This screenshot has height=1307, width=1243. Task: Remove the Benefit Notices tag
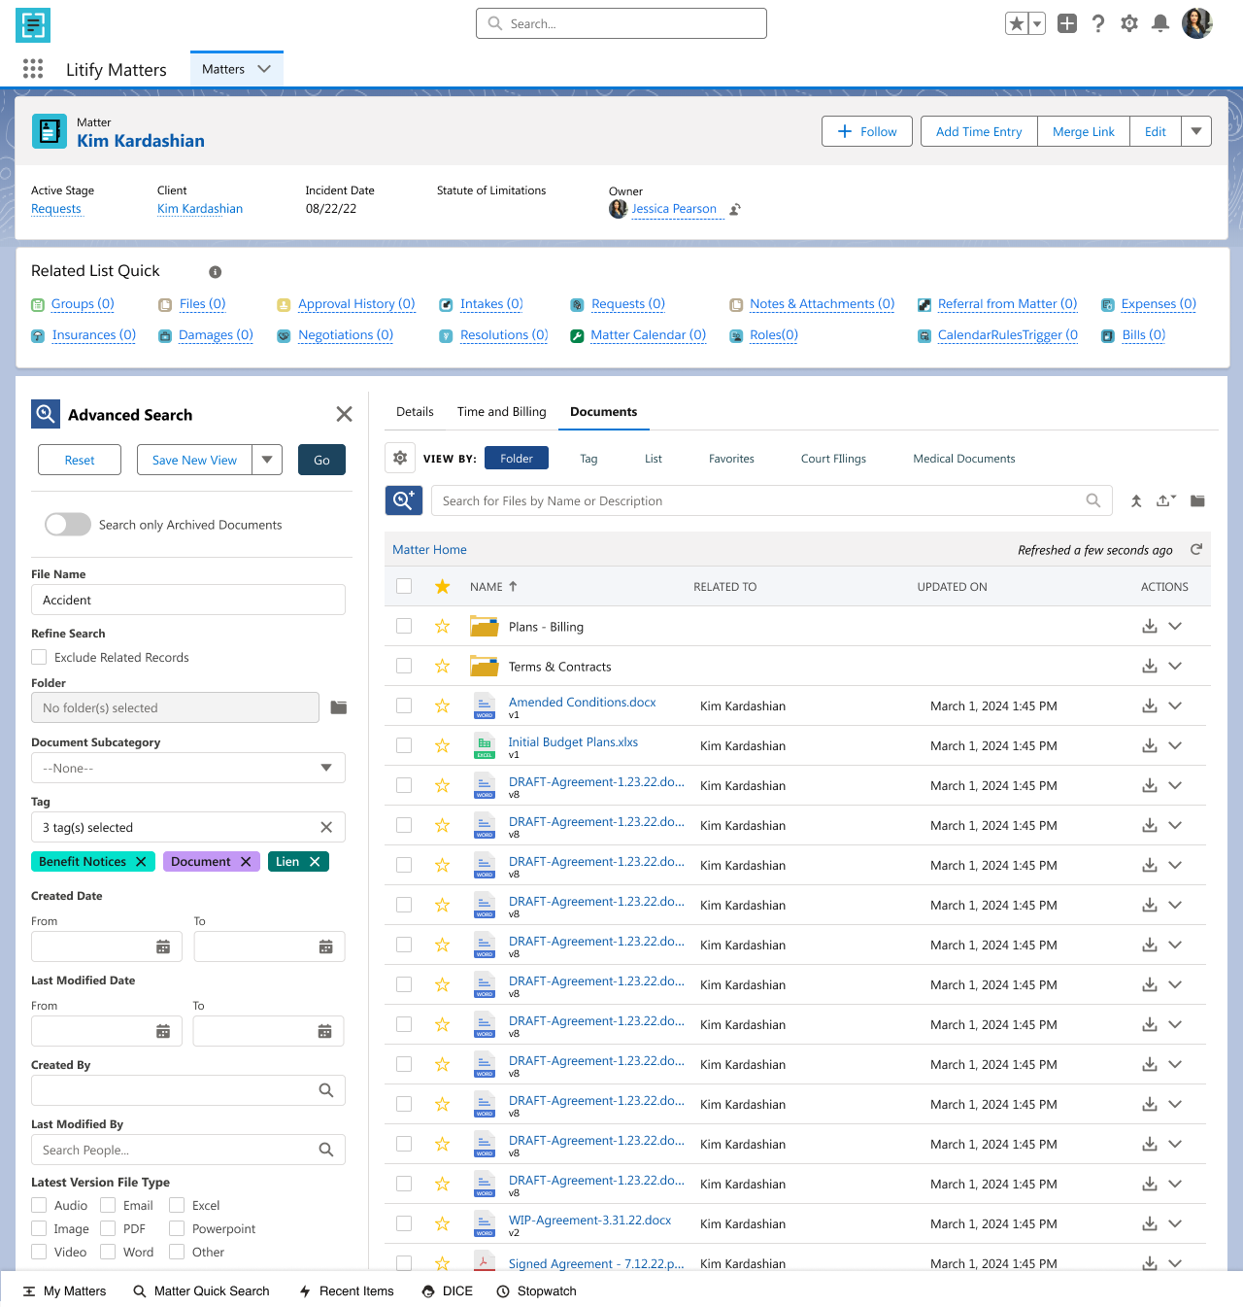click(x=141, y=862)
